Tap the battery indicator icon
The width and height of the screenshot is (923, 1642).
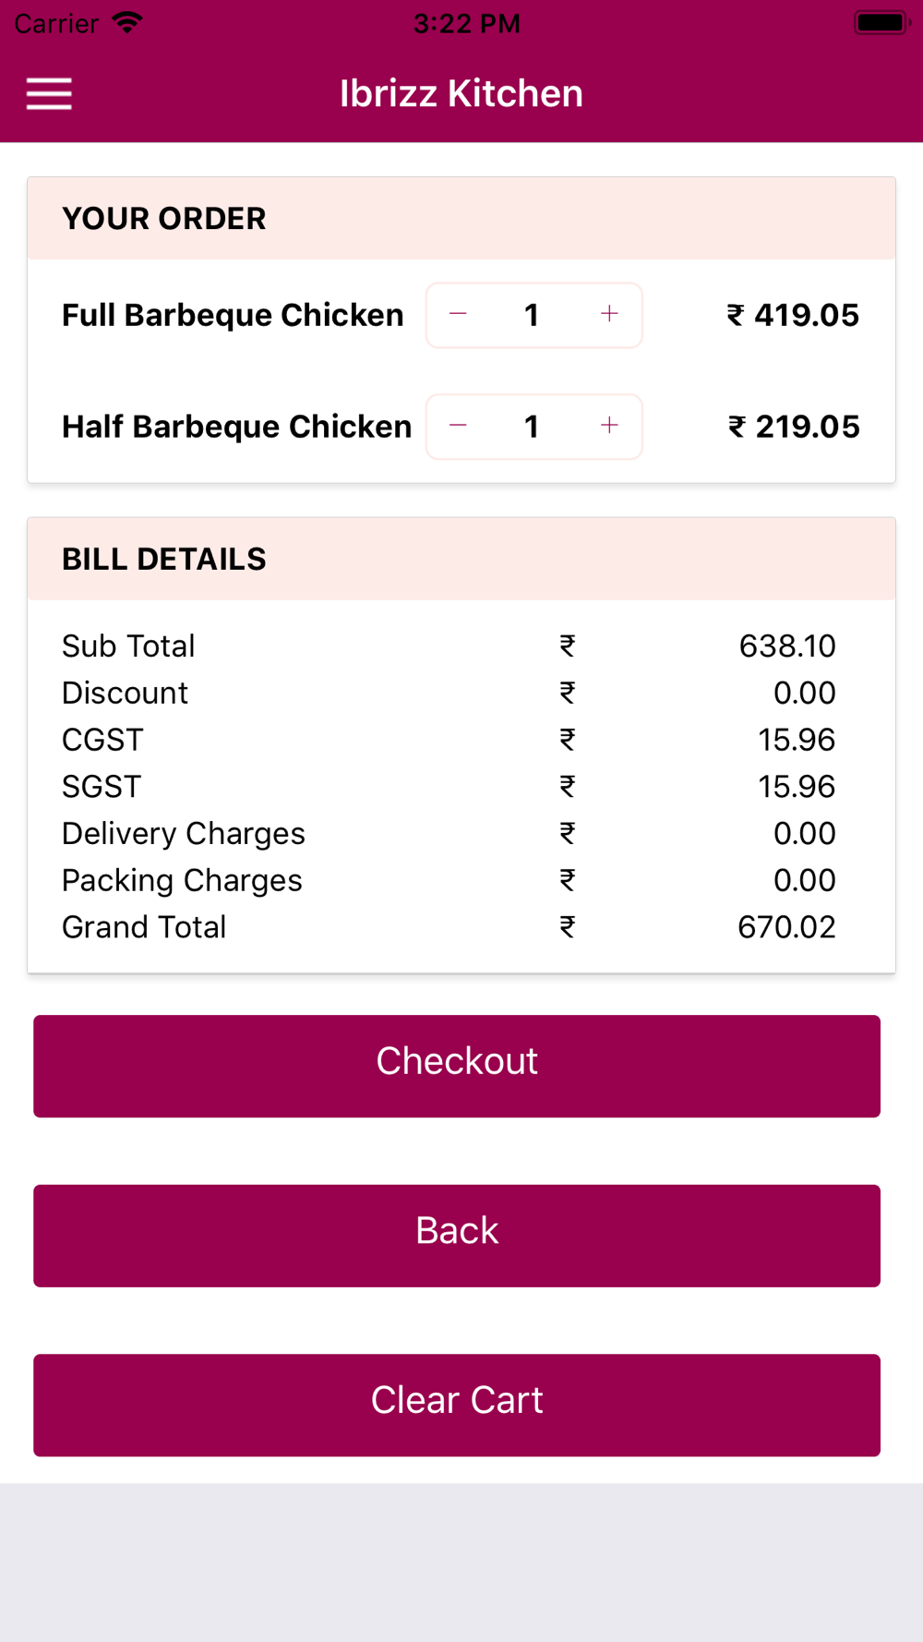coord(881,23)
